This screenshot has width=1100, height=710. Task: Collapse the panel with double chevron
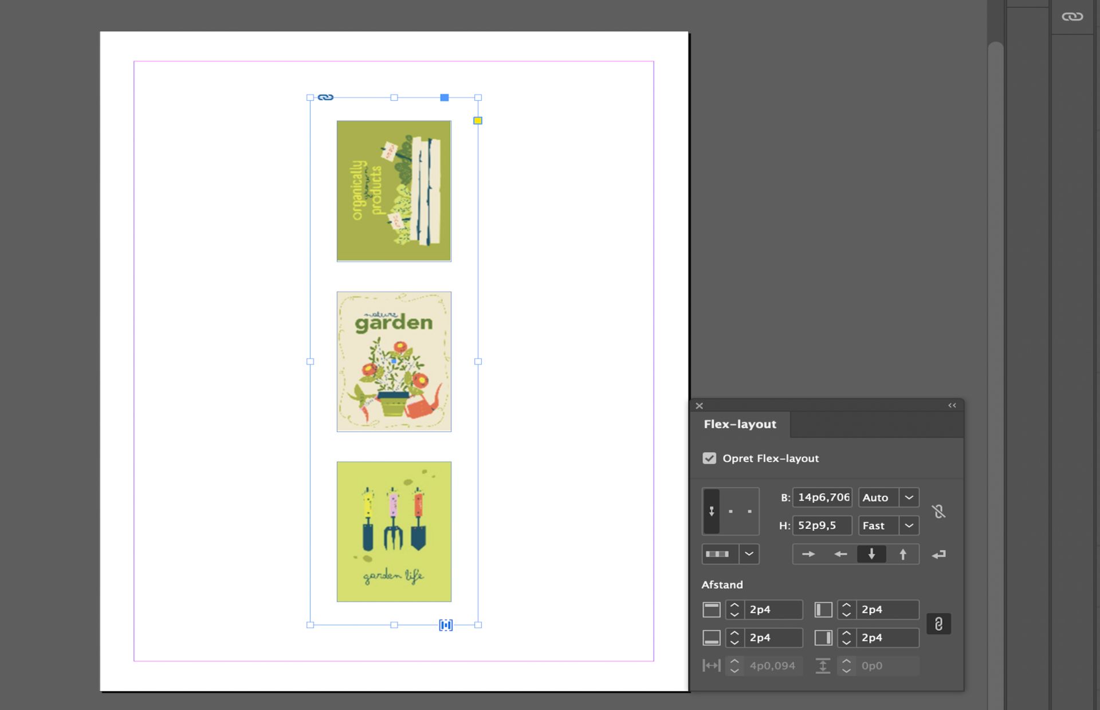(952, 406)
